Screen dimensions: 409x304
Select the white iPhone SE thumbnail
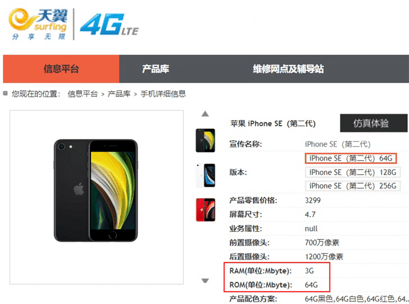206,175
